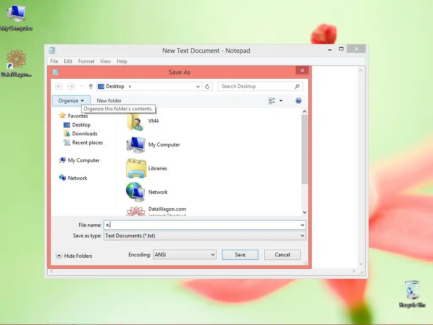Open Help with the question mark icon
The width and height of the screenshot is (433, 325).
[298, 101]
